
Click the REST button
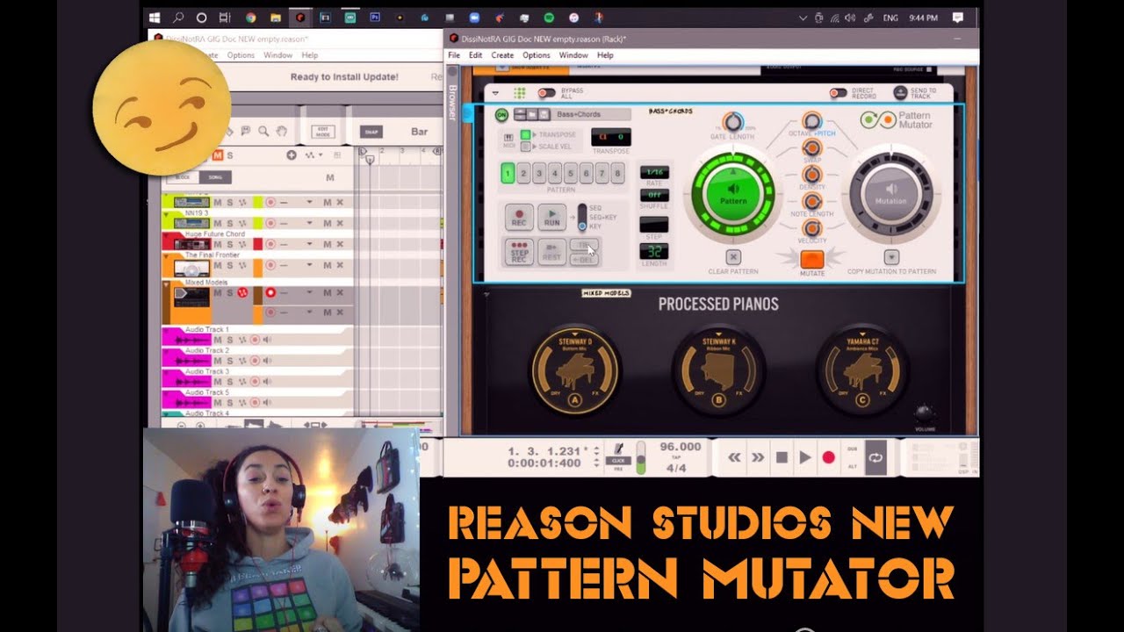(551, 251)
